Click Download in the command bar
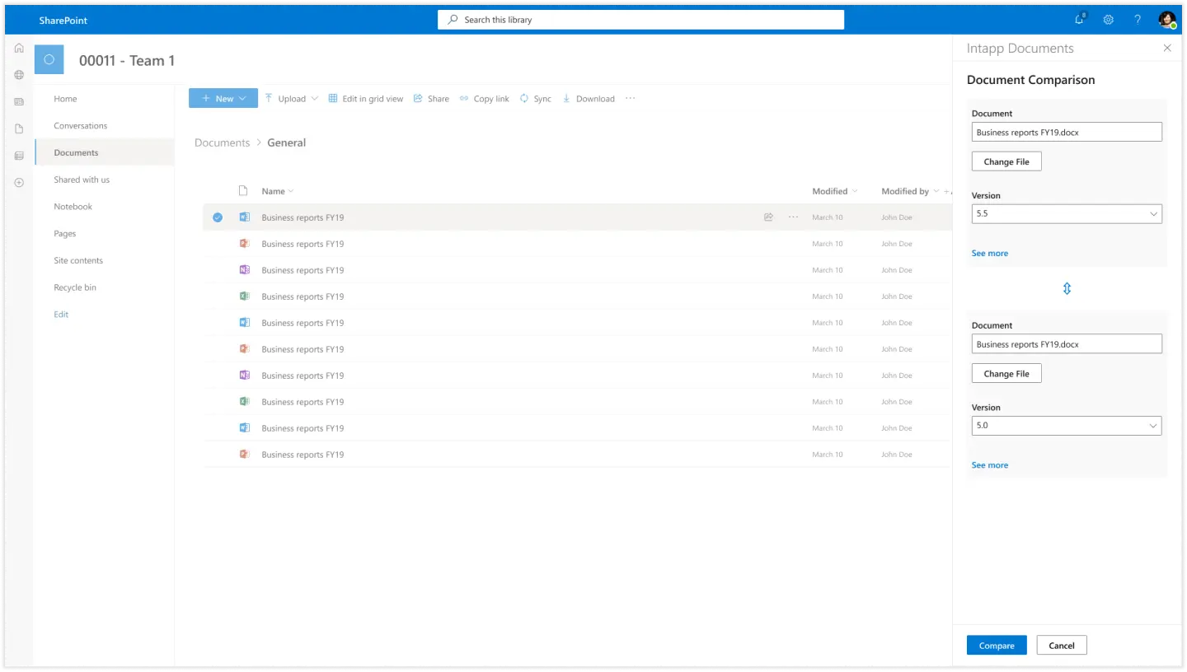Viewport: 1187px width, 672px height. 588,99
